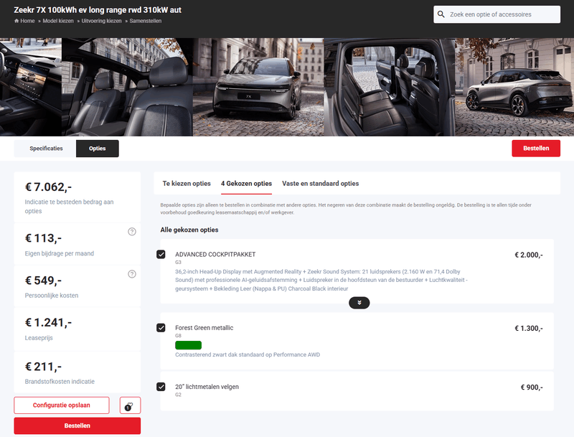Screen dimensions: 574x437
Task: Open the dashboard screen interior photo
Action: pos(31,87)
